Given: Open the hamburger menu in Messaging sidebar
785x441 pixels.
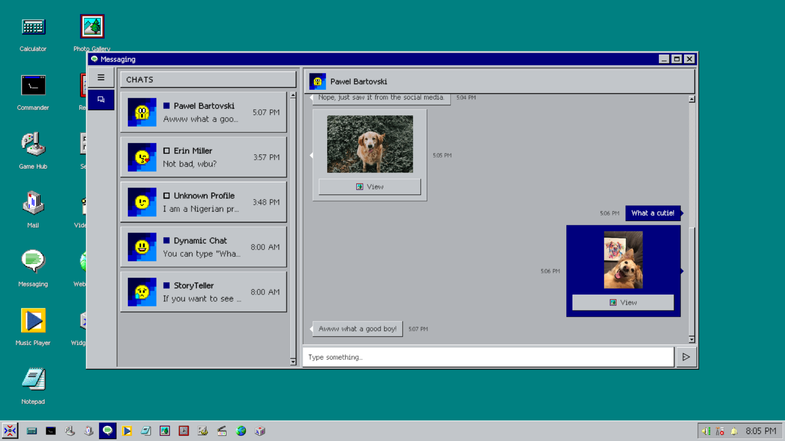Looking at the screenshot, I should tap(101, 77).
